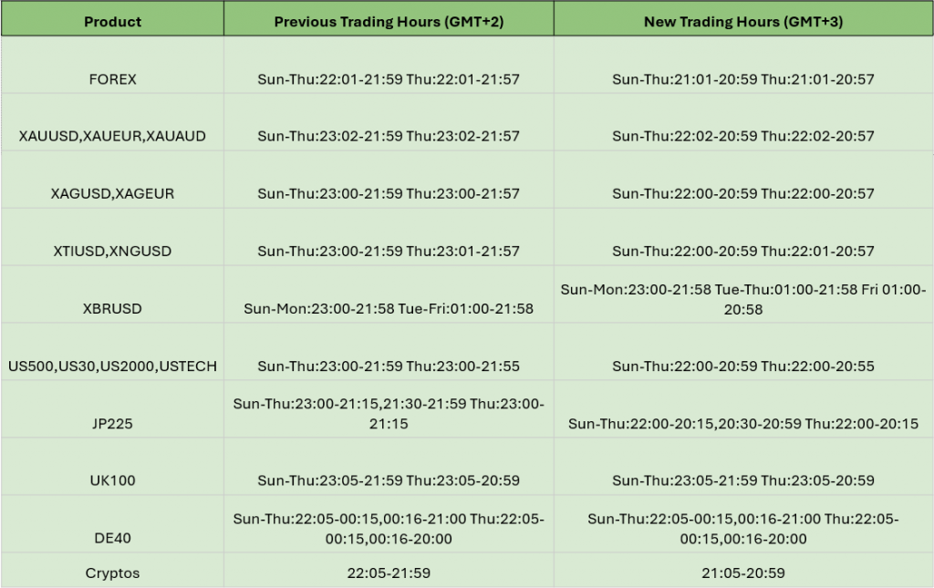The image size is (934, 588).
Task: Click the XAGUSD,XAGEUR product cell
Action: click(x=112, y=180)
